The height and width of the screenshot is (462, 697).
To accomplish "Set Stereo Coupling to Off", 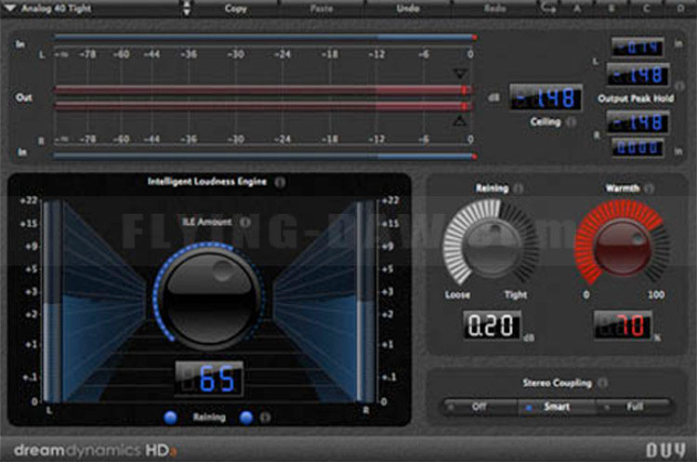I will pyautogui.click(x=479, y=406).
